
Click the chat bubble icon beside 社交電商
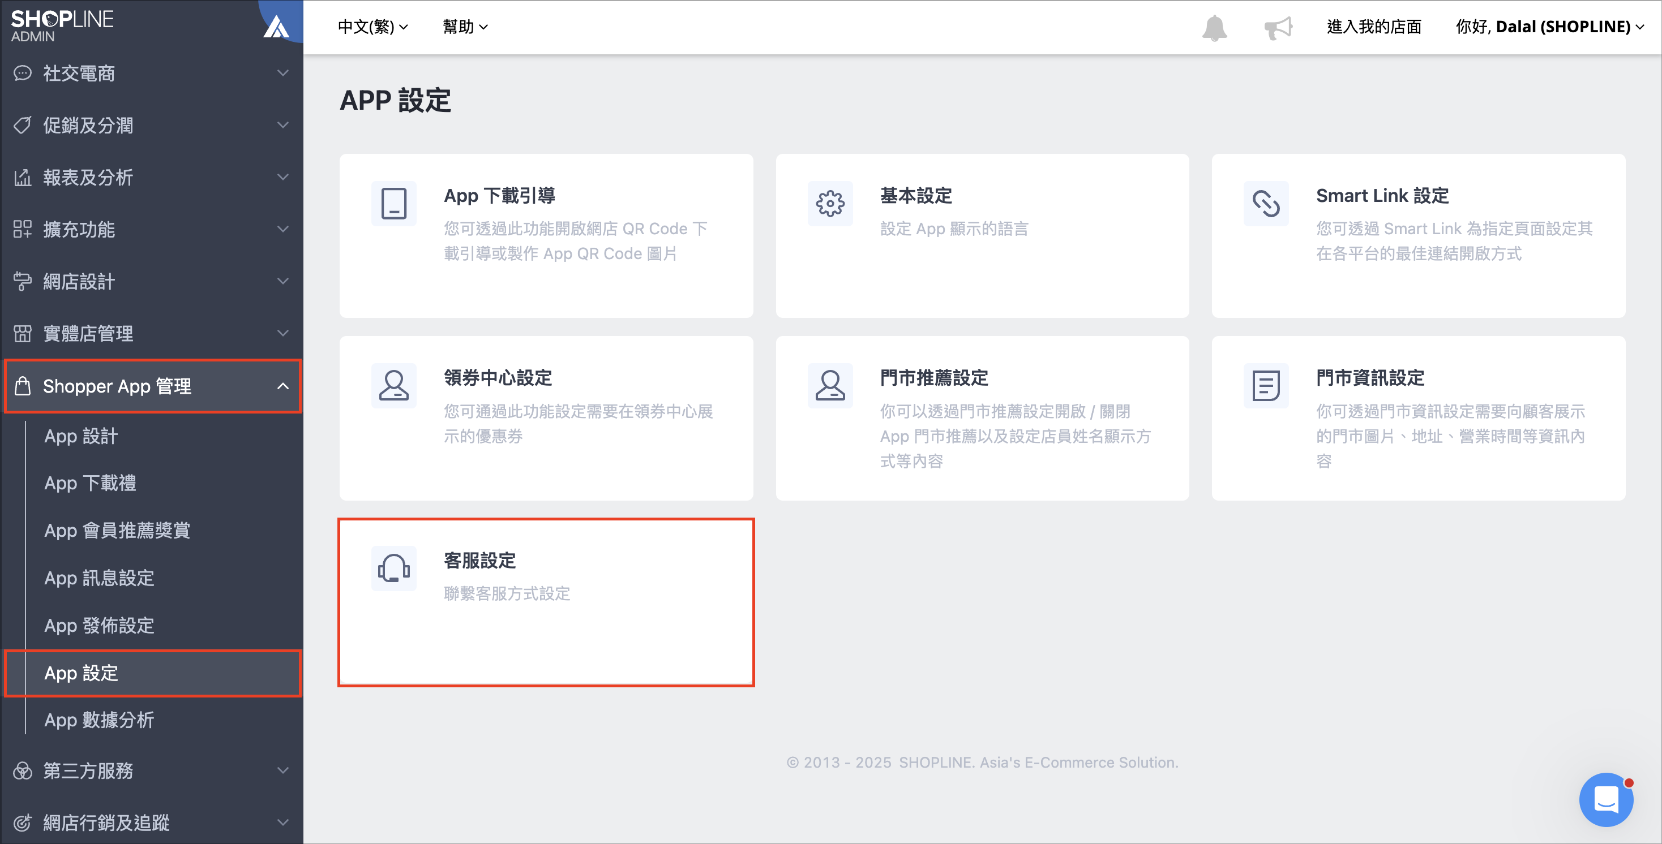(x=23, y=73)
